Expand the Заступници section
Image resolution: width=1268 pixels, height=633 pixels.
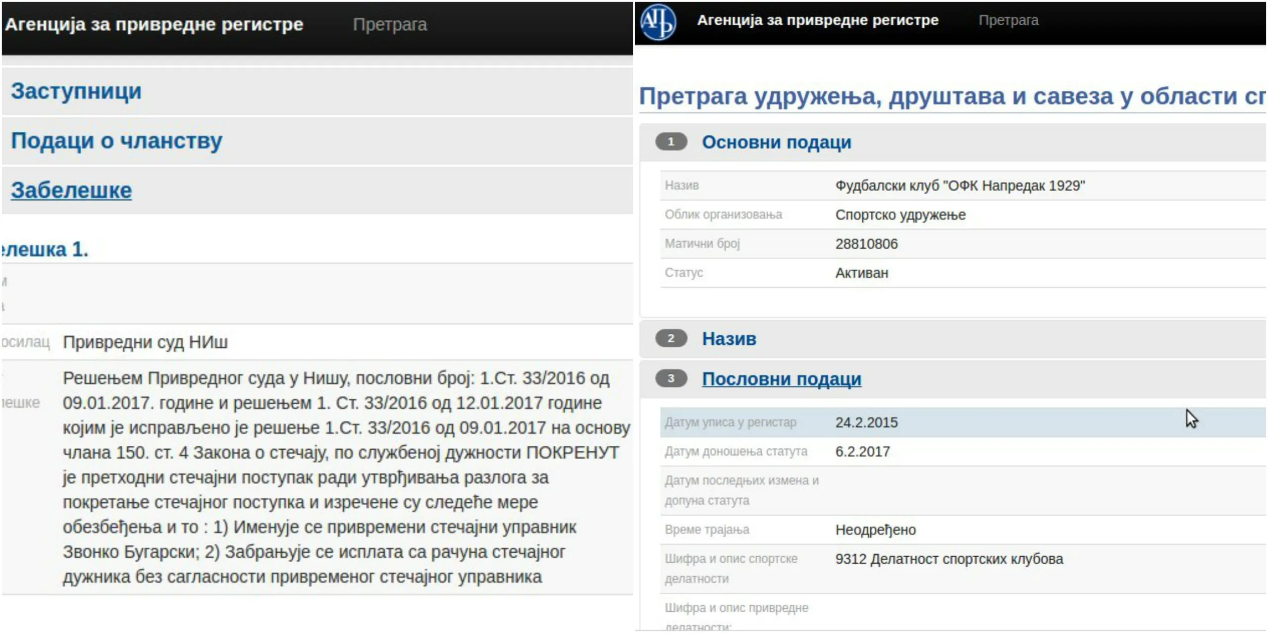pos(76,91)
